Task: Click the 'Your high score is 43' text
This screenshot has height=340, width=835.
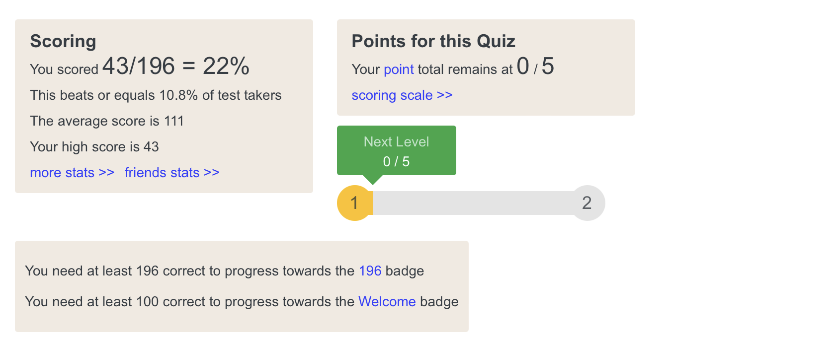Action: pos(94,147)
